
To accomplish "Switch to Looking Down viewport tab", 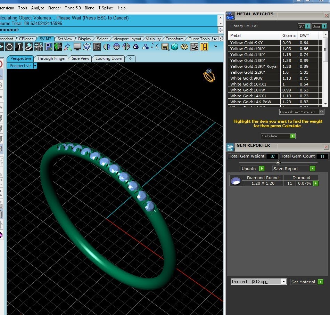I will [x=109, y=58].
